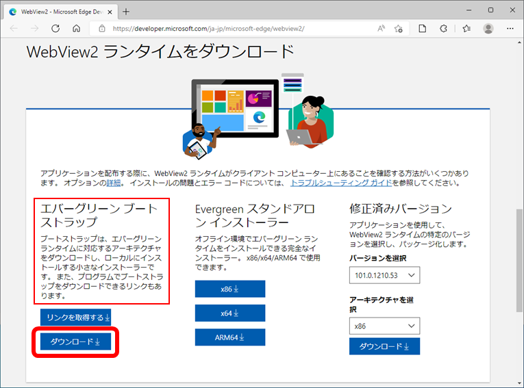Download the x86 standalone installer
The image size is (524, 388).
click(230, 289)
